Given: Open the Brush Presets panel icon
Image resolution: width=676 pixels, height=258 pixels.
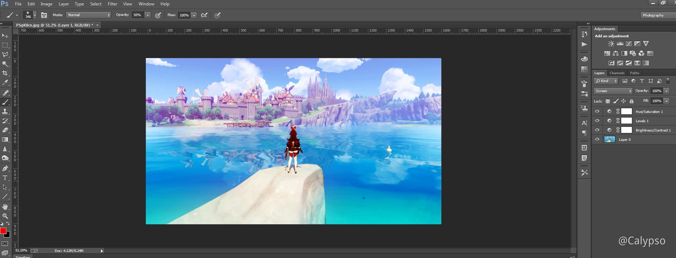Looking at the screenshot, I should point(584,94).
